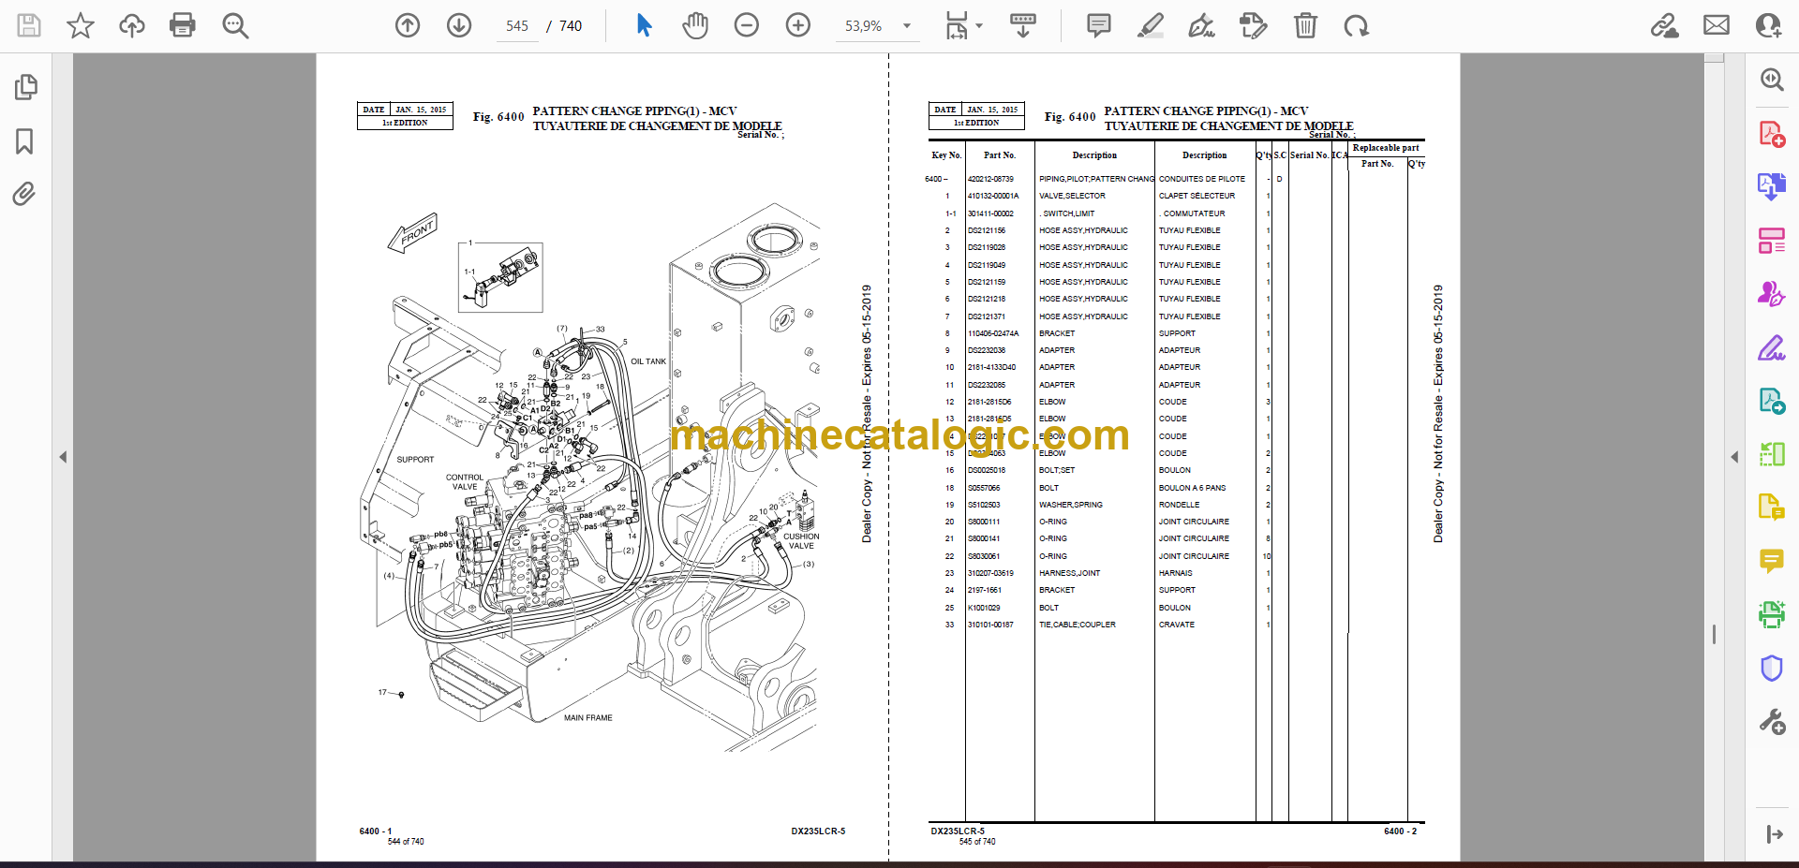The width and height of the screenshot is (1799, 868).
Task: Open the attachments paperclip panel
Action: click(x=25, y=194)
